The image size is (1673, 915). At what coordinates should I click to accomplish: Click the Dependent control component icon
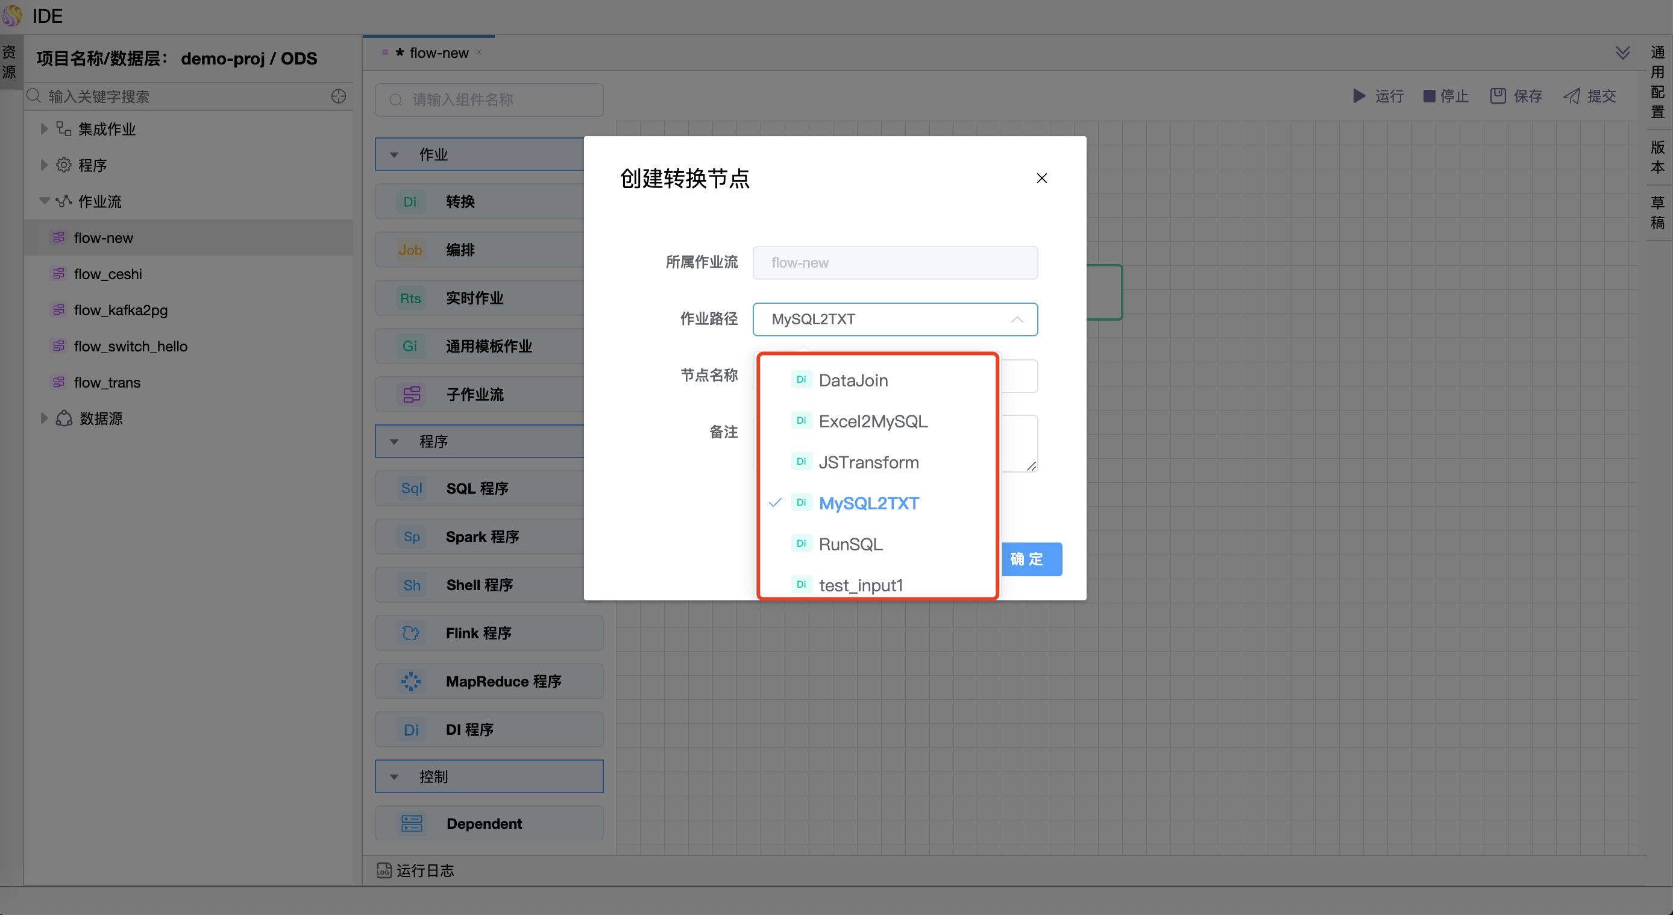pyautogui.click(x=411, y=823)
